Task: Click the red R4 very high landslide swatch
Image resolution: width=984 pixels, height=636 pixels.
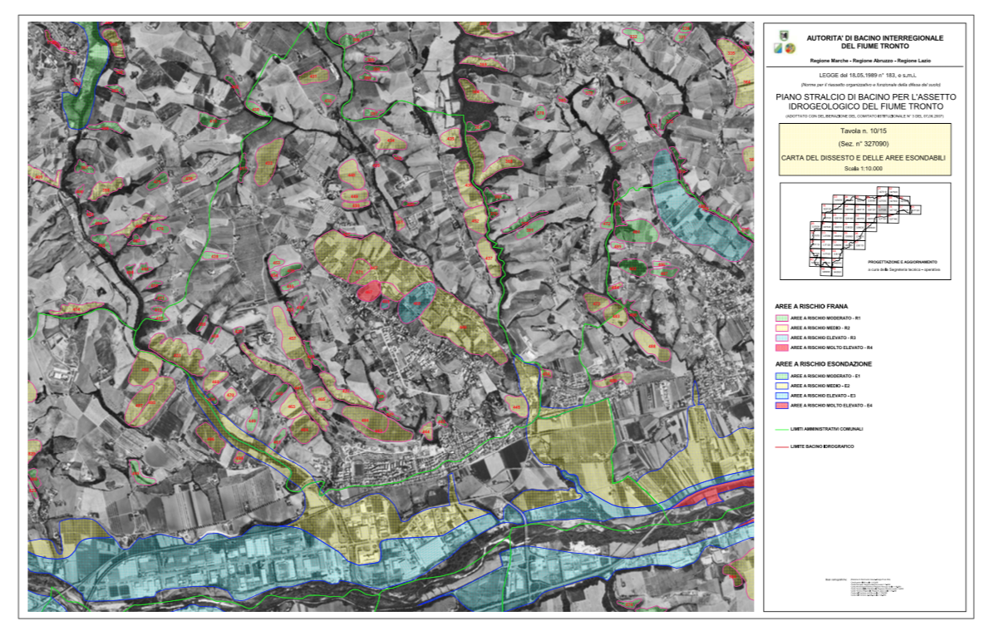Action: coord(781,348)
